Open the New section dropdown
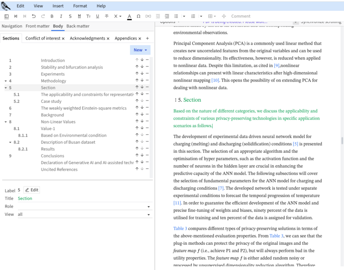Image resolution: width=344 pixels, height=270 pixels. click(x=140, y=50)
